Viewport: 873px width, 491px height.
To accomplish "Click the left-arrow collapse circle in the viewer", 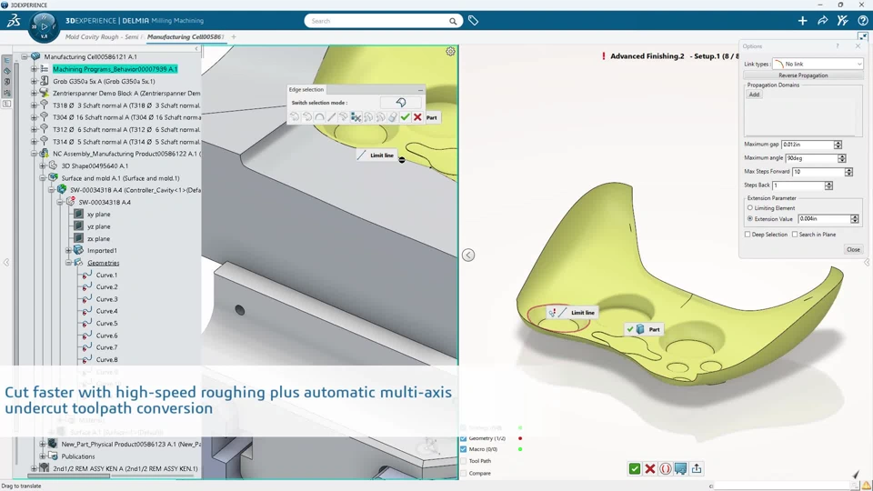I will pyautogui.click(x=468, y=255).
